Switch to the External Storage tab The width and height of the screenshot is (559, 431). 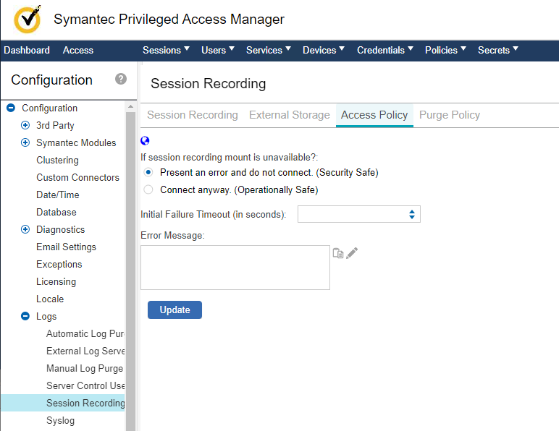[x=289, y=115]
